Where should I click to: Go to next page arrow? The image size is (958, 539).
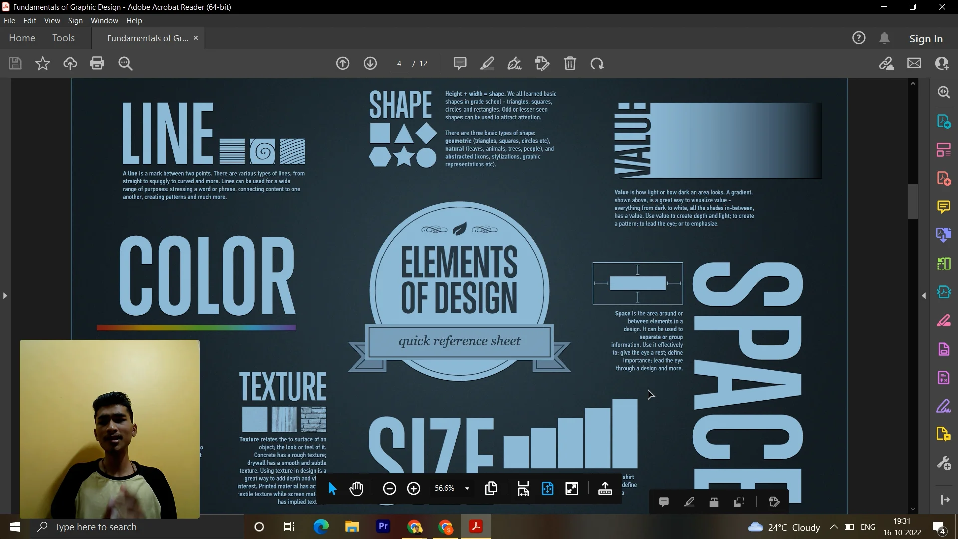(370, 63)
